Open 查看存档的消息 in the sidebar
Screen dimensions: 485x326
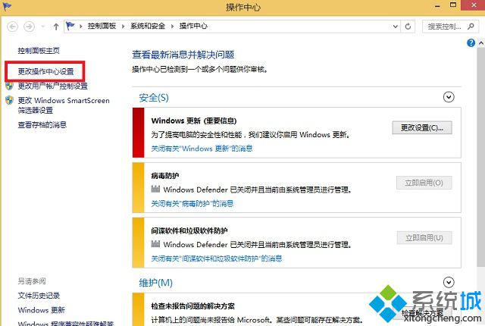pyautogui.click(x=42, y=125)
